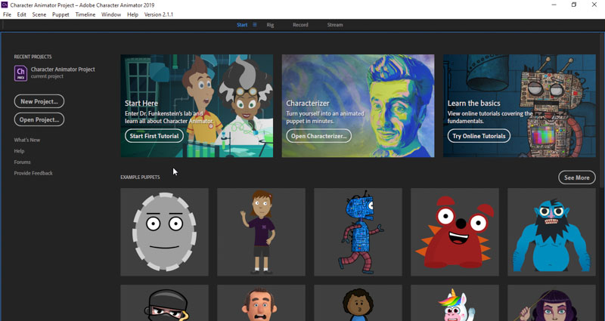The width and height of the screenshot is (605, 321).
Task: Switch to the Record workspace tab
Action: click(x=300, y=25)
